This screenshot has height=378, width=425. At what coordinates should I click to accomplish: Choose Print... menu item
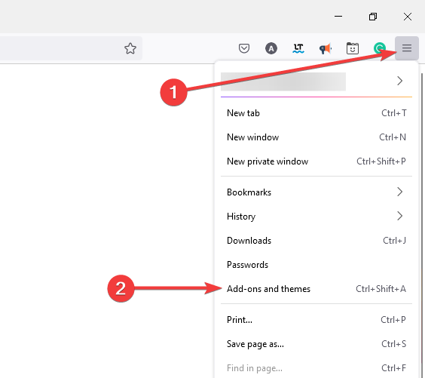316,320
